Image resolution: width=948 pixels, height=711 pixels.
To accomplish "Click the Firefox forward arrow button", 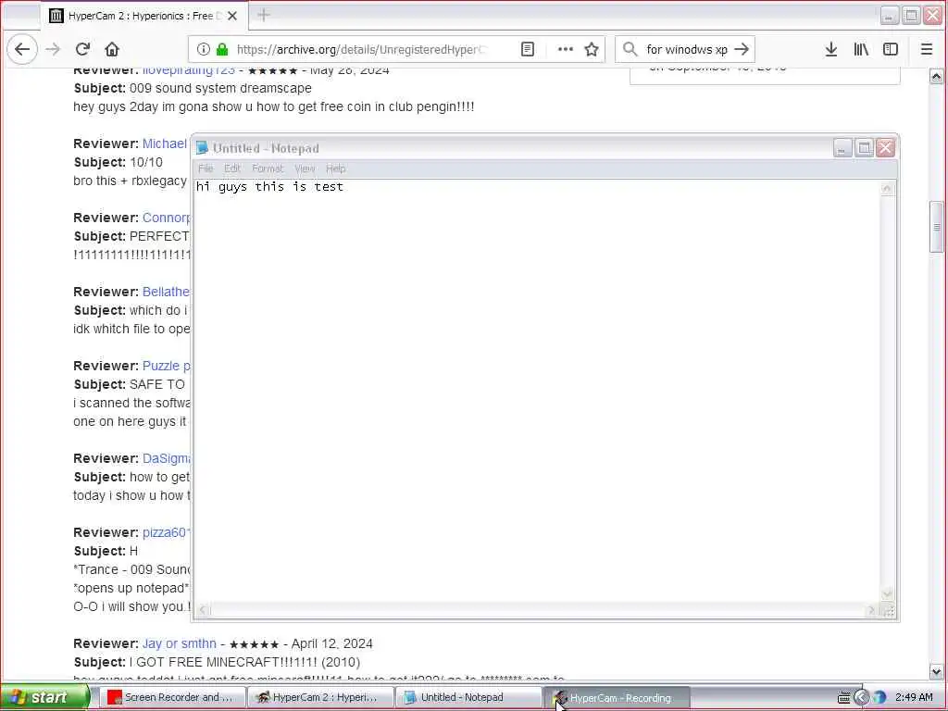I will 53,50.
